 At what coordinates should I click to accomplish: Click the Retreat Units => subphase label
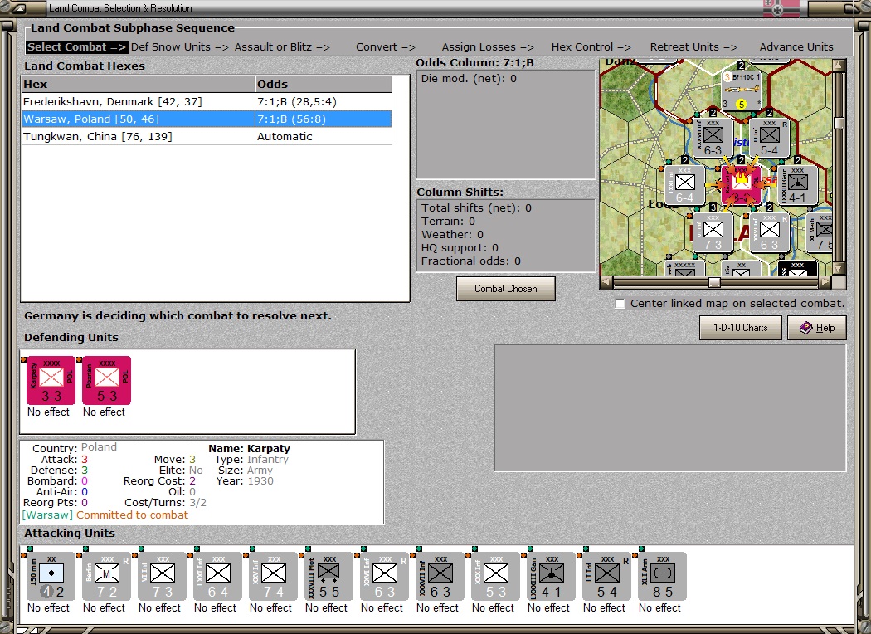pos(693,47)
